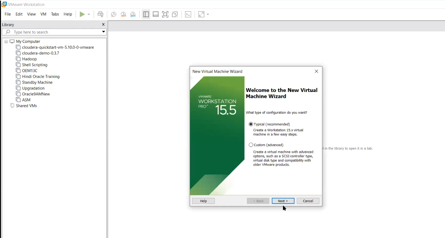
Task: Click the VMware Workstation title bar logo
Action: click(x=4, y=4)
